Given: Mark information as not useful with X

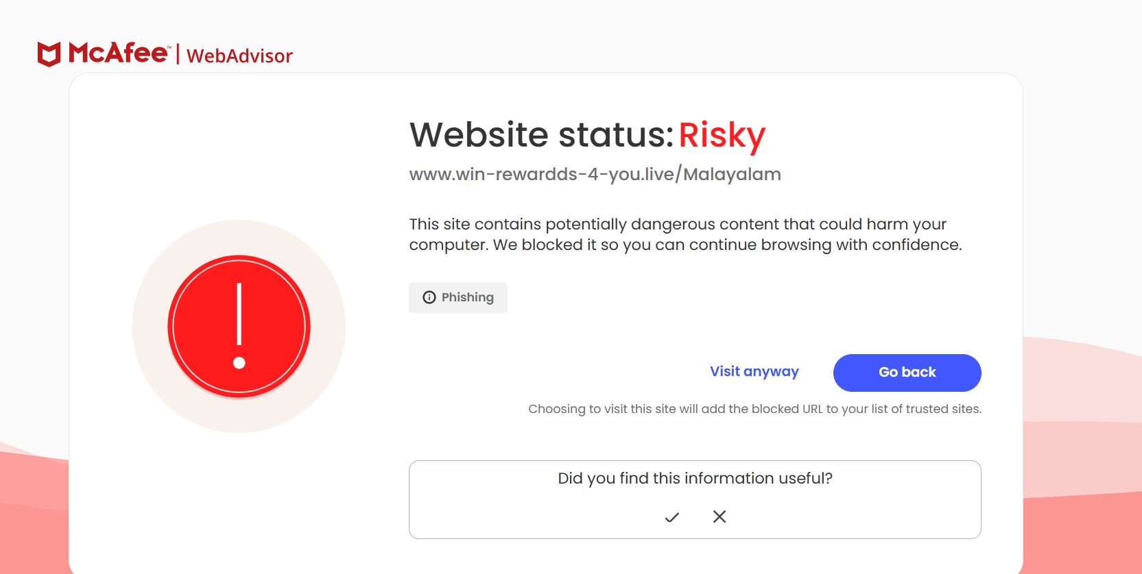Looking at the screenshot, I should tap(719, 516).
